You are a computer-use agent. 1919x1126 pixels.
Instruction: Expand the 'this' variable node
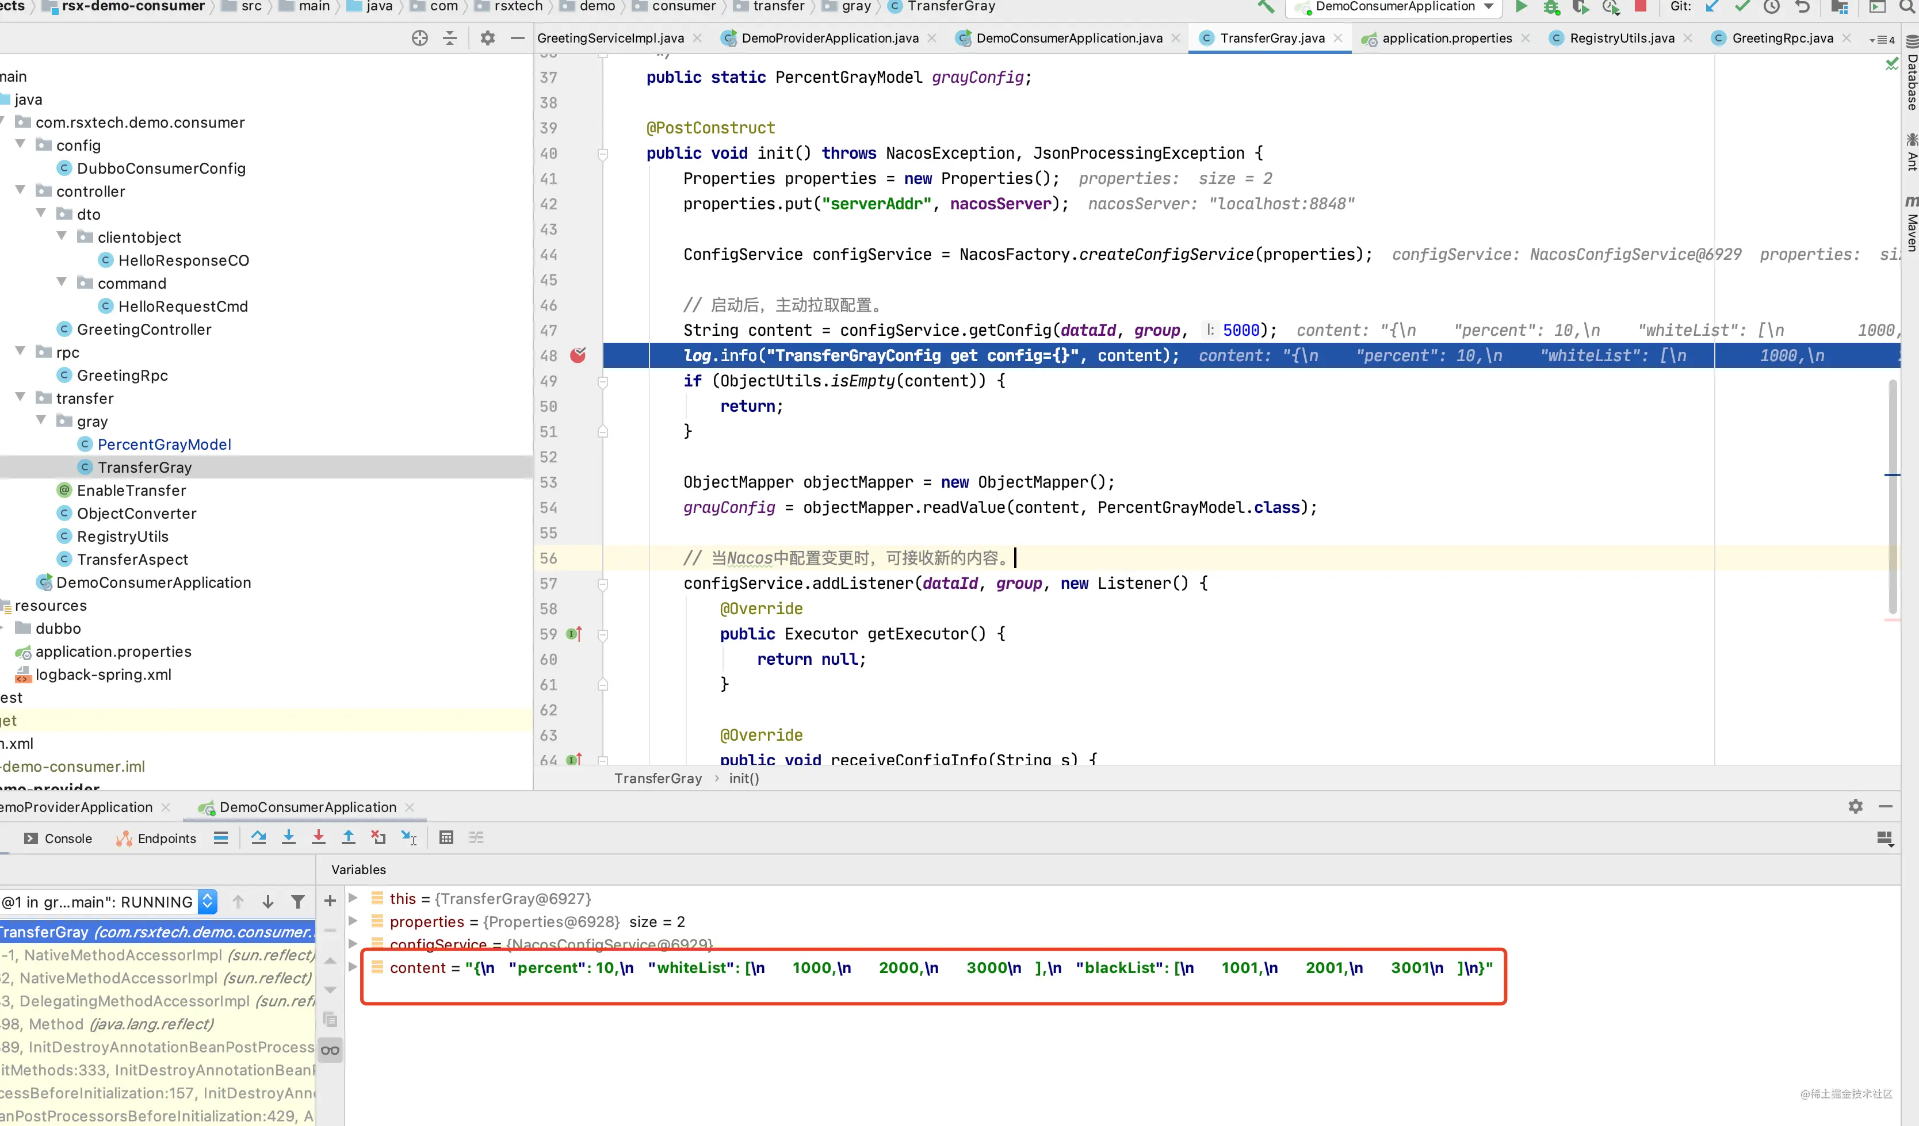353,898
